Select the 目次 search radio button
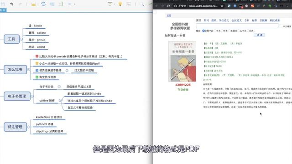 [248, 31]
